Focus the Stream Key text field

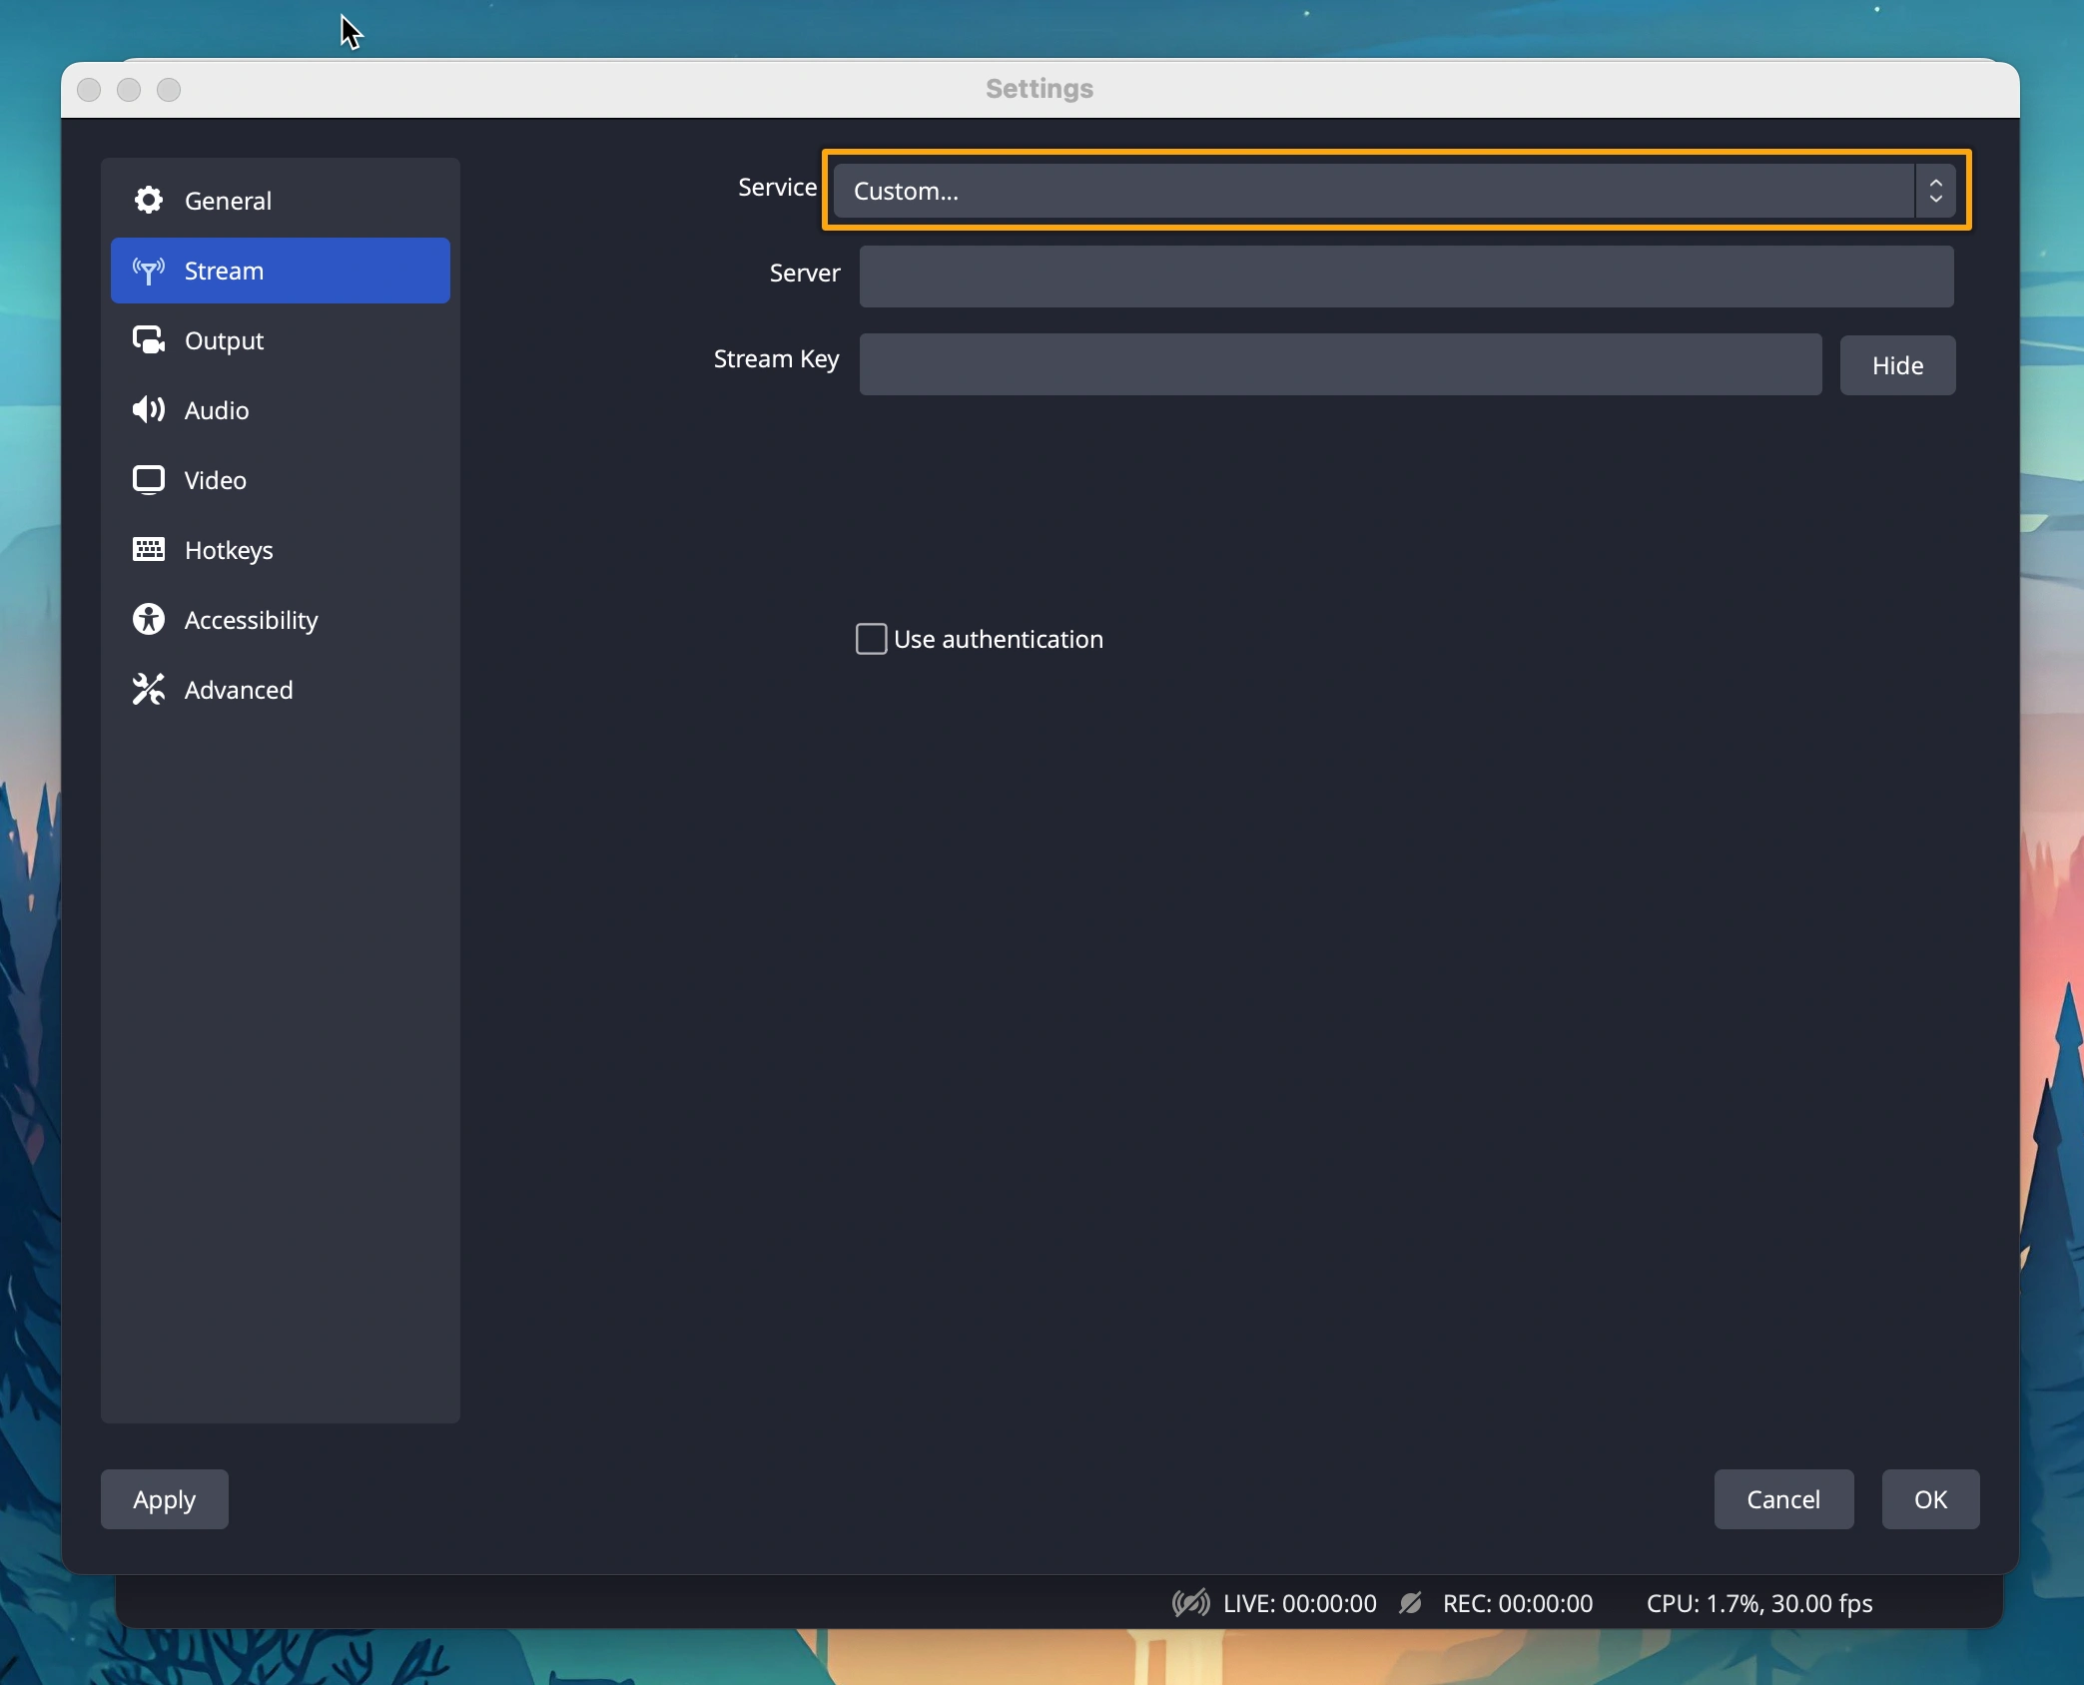[x=1339, y=364]
